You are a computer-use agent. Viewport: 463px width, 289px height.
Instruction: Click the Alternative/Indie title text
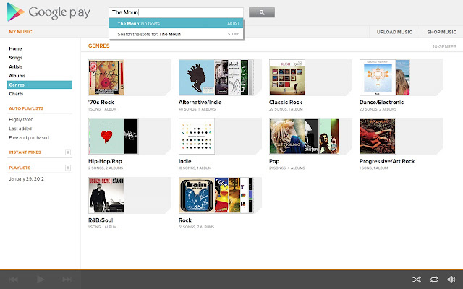click(x=200, y=102)
